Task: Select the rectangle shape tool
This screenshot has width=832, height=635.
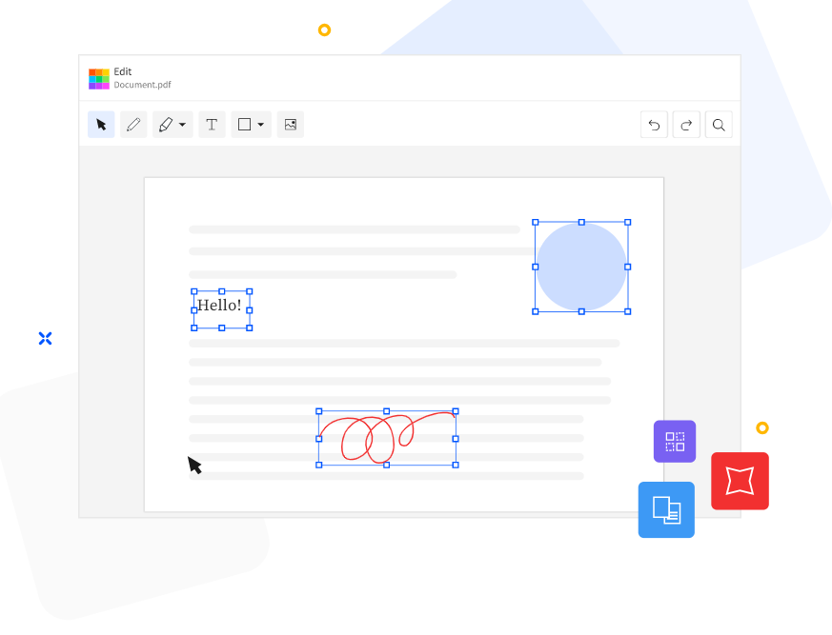Action: pos(244,125)
